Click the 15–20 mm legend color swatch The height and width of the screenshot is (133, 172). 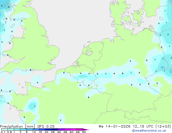click(42, 129)
